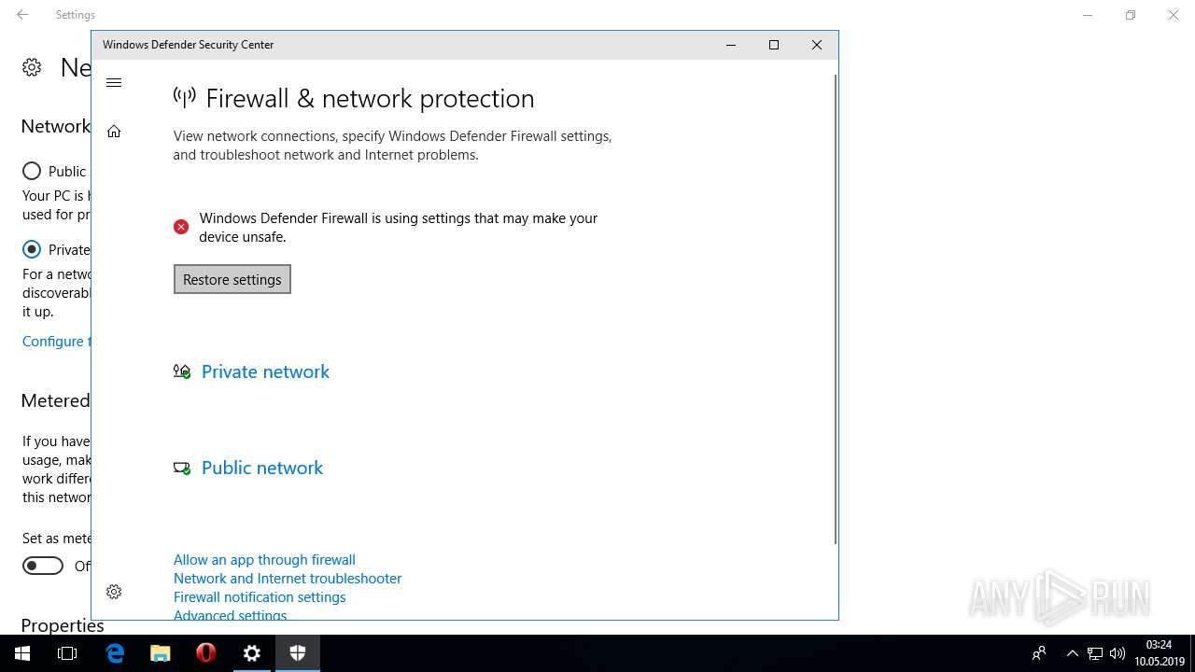Go to Security Center home icon
The height and width of the screenshot is (672, 1195).
[x=114, y=132]
